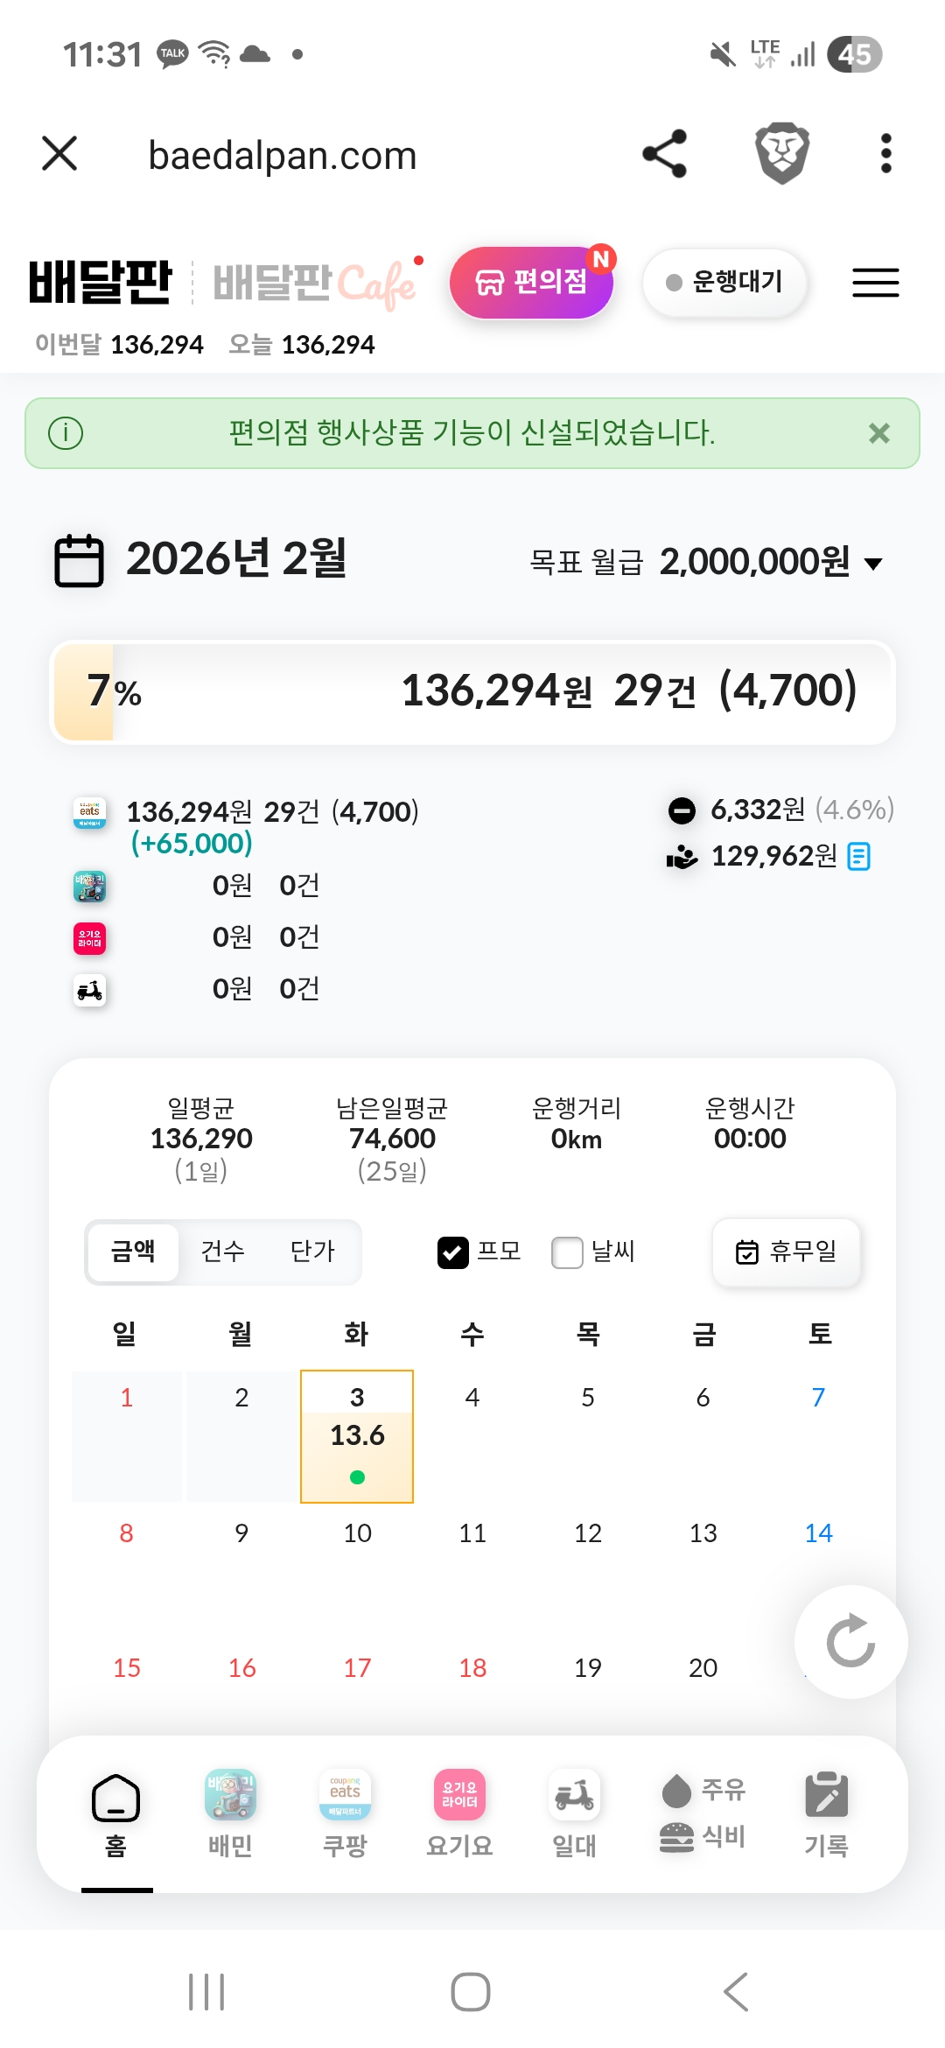Click the 7% monthly goal progress bar

tap(472, 692)
